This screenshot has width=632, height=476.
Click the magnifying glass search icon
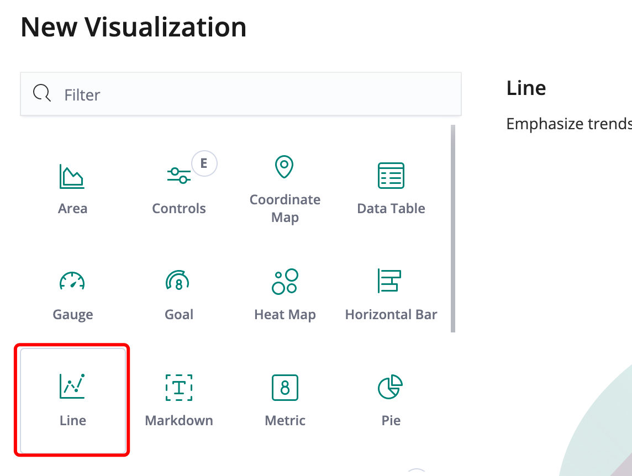click(42, 94)
